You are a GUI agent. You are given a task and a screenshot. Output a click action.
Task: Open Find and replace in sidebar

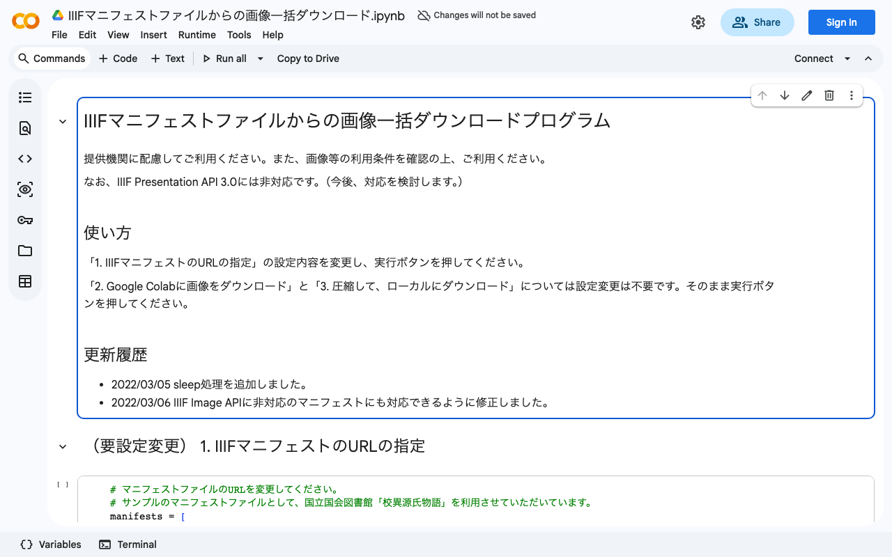[x=25, y=128]
